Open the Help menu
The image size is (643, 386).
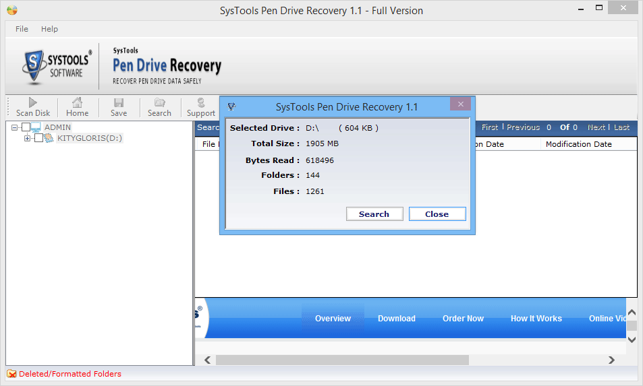[49, 29]
